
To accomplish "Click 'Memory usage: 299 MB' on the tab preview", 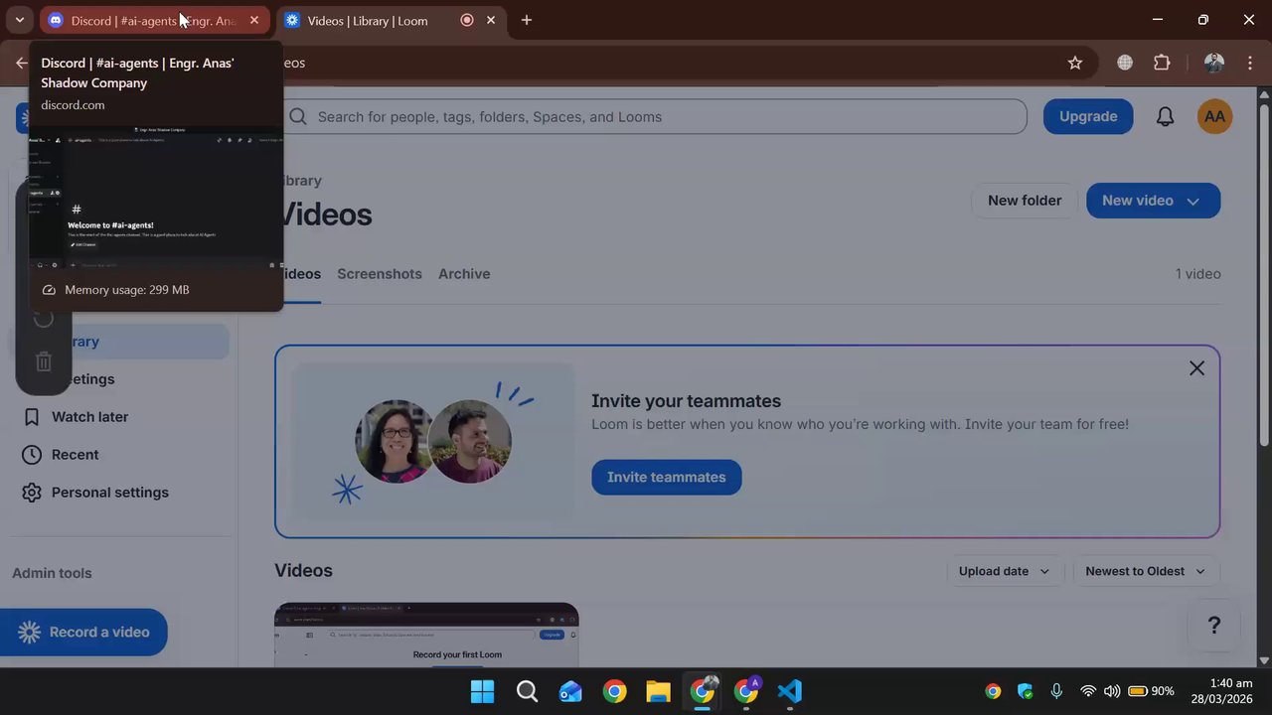I will coord(126,290).
